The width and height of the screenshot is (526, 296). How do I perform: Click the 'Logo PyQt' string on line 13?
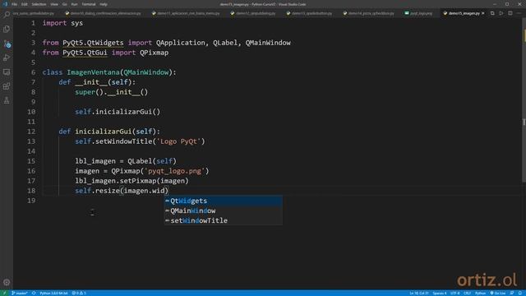click(x=178, y=141)
